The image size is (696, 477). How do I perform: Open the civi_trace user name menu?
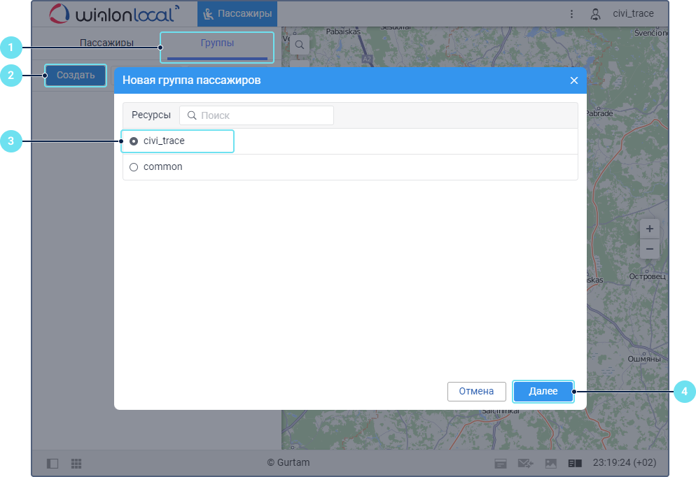pos(633,14)
